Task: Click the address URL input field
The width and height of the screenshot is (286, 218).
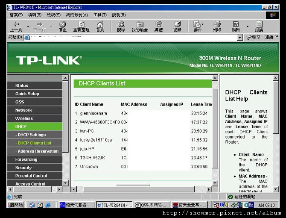Action: [x=133, y=38]
